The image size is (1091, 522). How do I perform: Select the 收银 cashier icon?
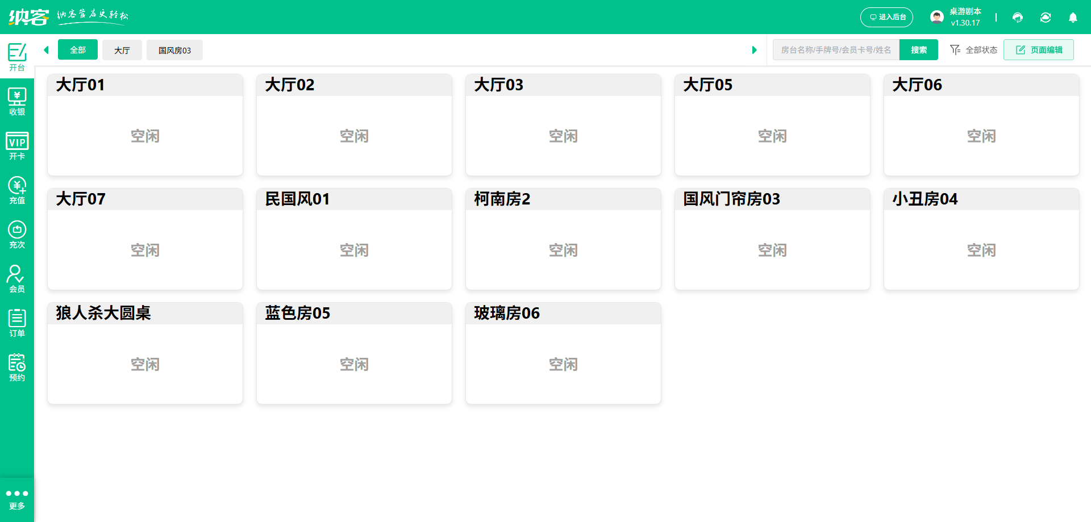click(x=16, y=101)
